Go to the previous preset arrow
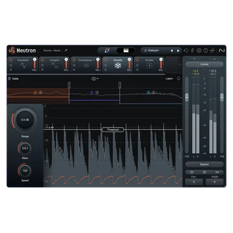 pos(172,50)
